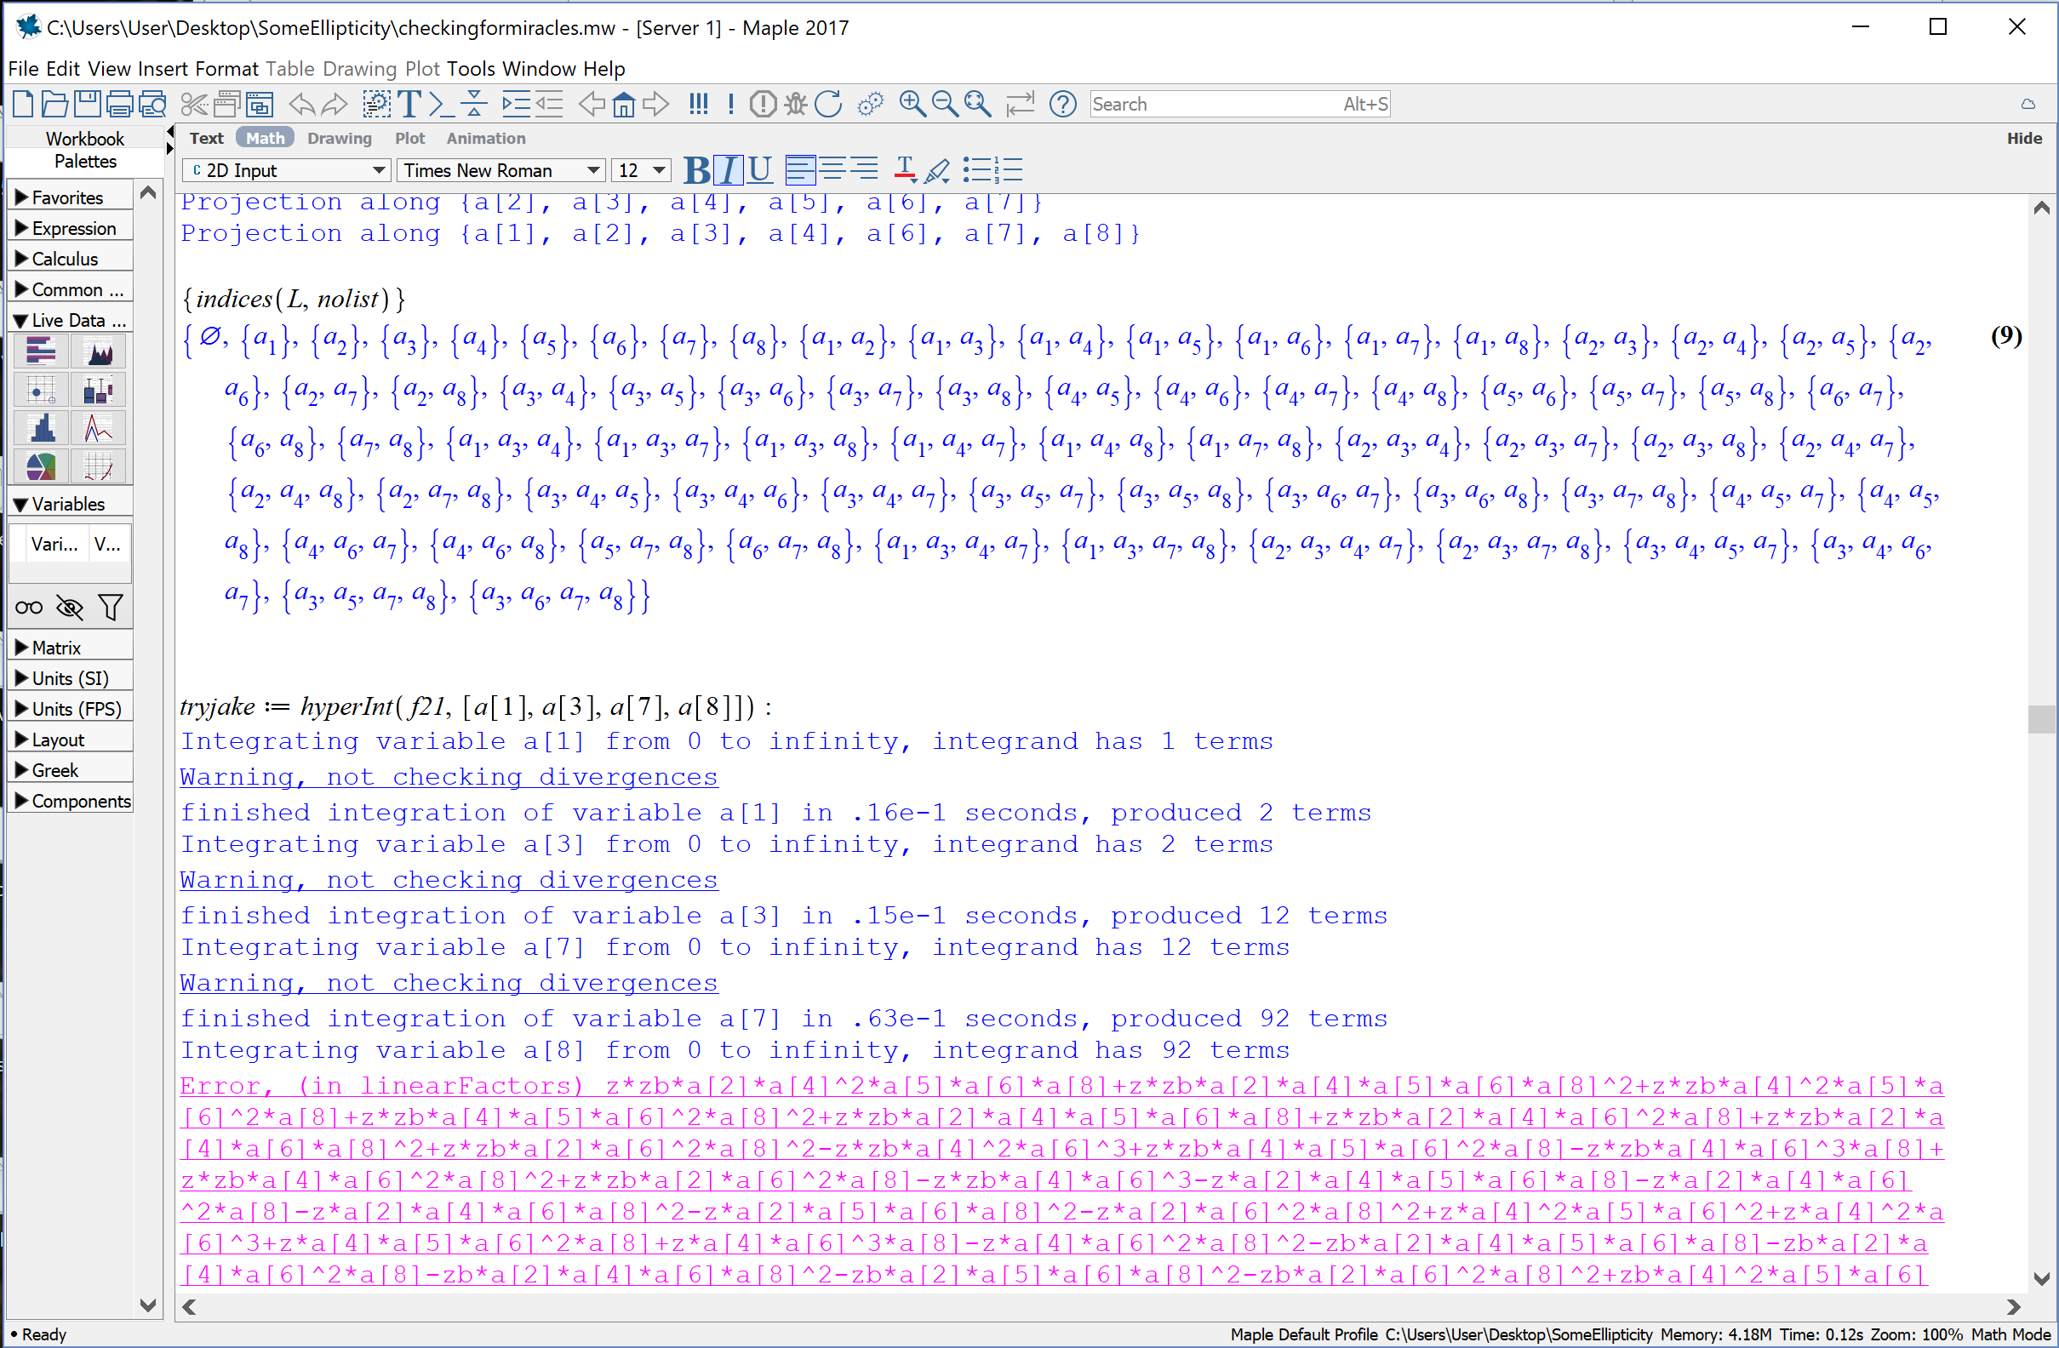Viewport: 2059px width, 1348px height.
Task: Save the worksheet with floppy icon
Action: [87, 105]
